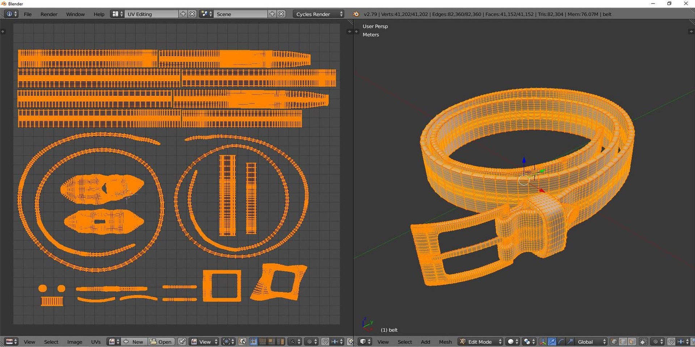Toggle the 3D manipulator axis widget
This screenshot has height=347, width=695.
click(543, 342)
